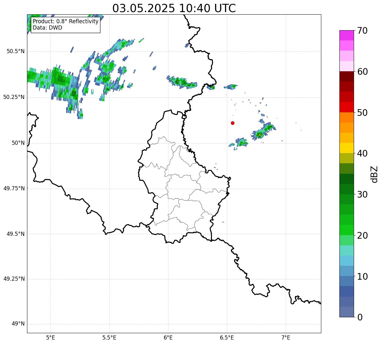The image size is (382, 344).
Task: Click the '49°N' latitude label
Action: coord(18,324)
